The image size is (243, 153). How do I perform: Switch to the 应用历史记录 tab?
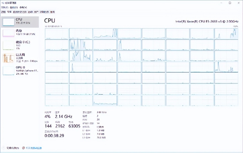[x=20, y=12]
